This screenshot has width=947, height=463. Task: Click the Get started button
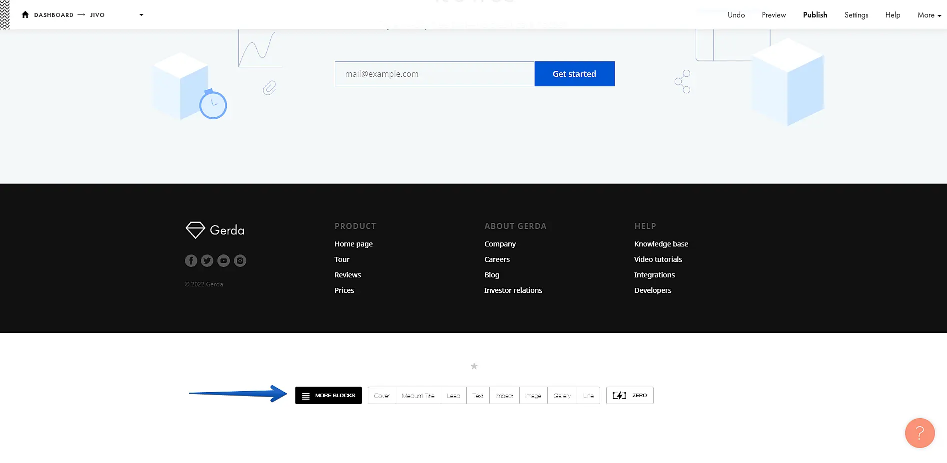[575, 74]
